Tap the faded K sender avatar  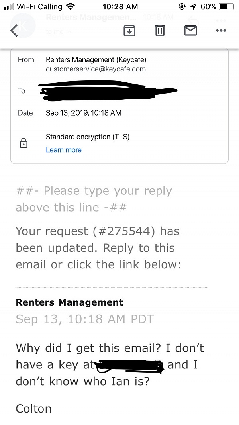pyautogui.click(x=23, y=25)
